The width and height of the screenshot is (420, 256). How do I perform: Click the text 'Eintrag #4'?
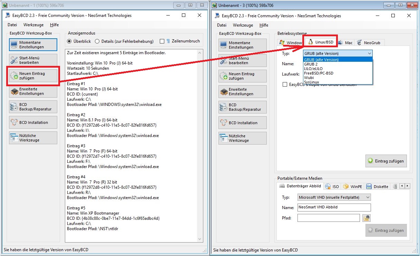(x=76, y=177)
